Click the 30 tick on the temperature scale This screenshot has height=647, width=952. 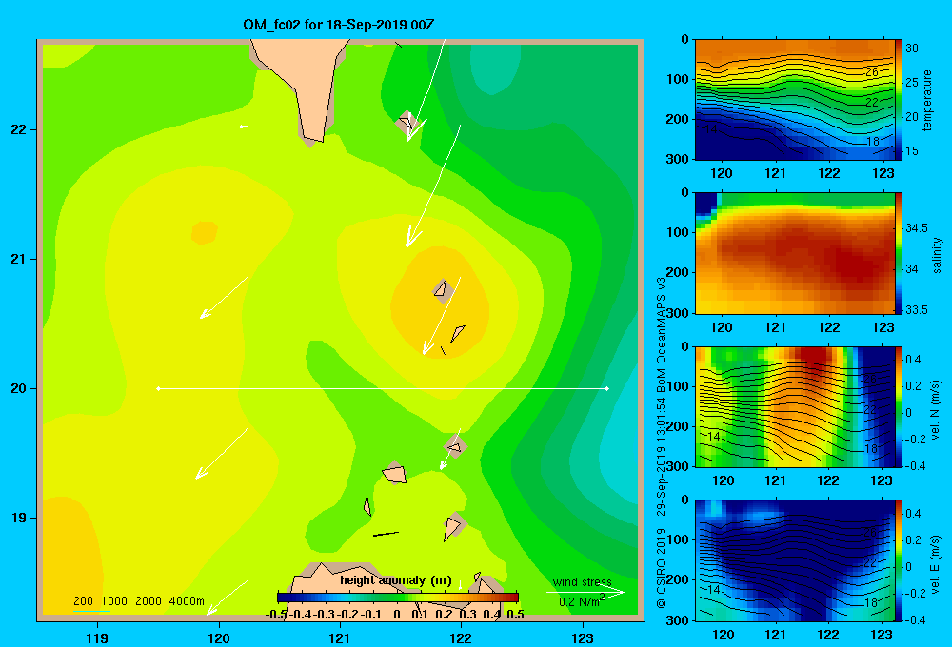point(912,49)
